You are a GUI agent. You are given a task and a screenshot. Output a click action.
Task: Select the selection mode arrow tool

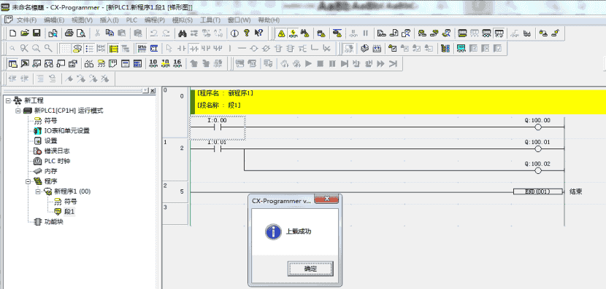pyautogui.click(x=169, y=48)
